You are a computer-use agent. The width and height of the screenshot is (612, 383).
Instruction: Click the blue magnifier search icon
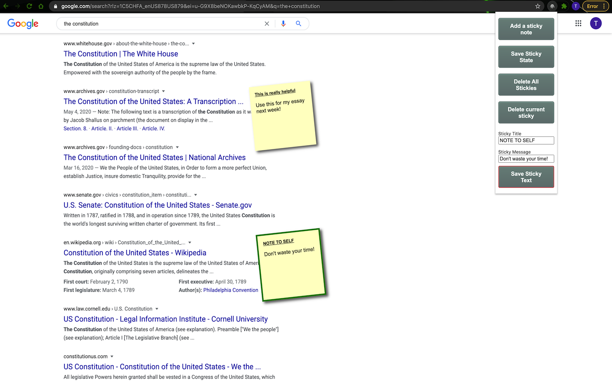click(298, 23)
